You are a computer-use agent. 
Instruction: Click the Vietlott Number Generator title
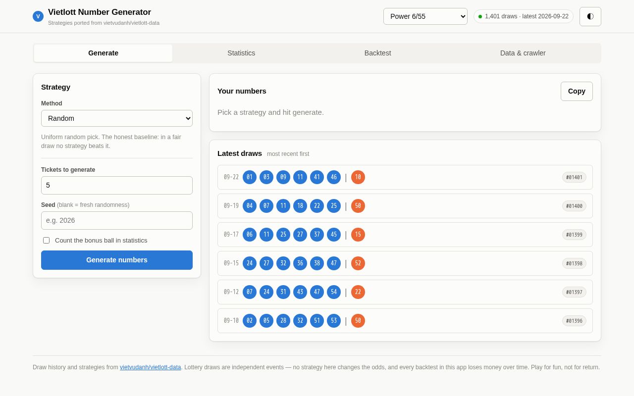[100, 12]
